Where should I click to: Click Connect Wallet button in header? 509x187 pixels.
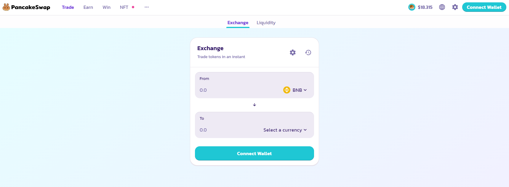(484, 7)
